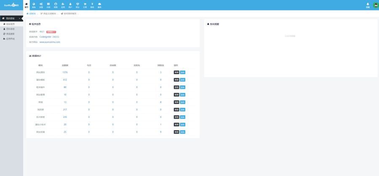
Task: Select 系统更新 in the left sidebar
Action: click(10, 34)
